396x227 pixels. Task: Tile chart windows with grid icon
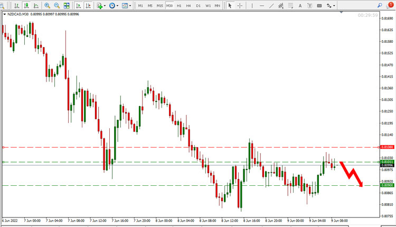click(67, 5)
